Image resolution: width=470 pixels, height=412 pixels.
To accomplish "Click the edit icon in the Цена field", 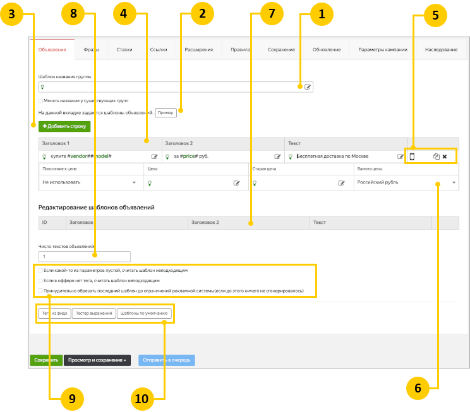I will pos(237,183).
